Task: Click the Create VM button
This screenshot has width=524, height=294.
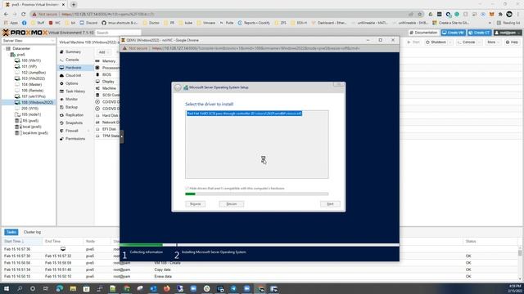Action: pyautogui.click(x=454, y=33)
